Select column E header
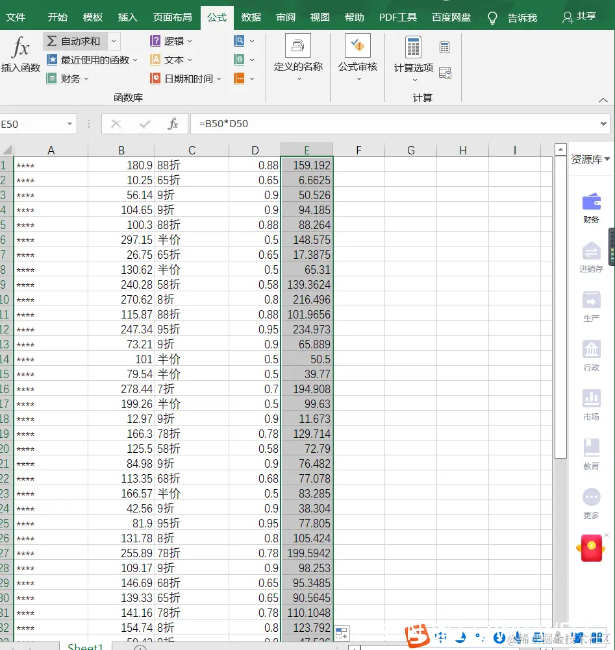 (x=307, y=150)
